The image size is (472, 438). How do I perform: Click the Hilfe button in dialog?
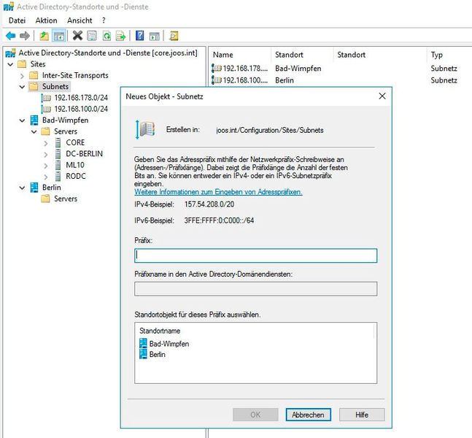[361, 415]
